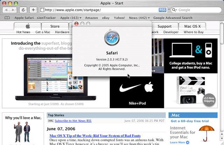Open the Amazon bookmark
The width and height of the screenshot is (224, 145).
tap(91, 18)
